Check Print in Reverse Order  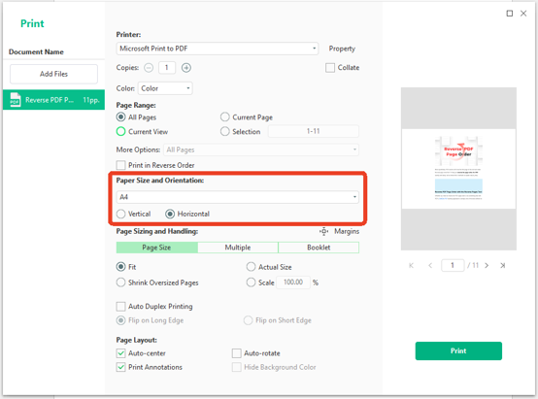point(120,165)
